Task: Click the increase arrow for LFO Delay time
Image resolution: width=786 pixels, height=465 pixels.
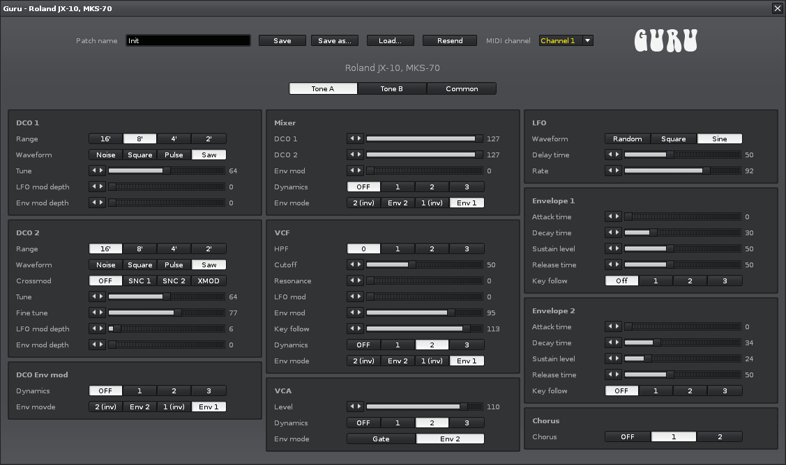Action: click(x=618, y=155)
